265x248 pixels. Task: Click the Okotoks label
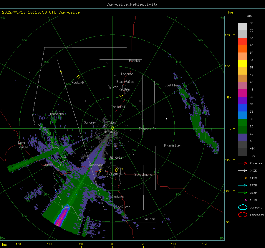point(118,197)
